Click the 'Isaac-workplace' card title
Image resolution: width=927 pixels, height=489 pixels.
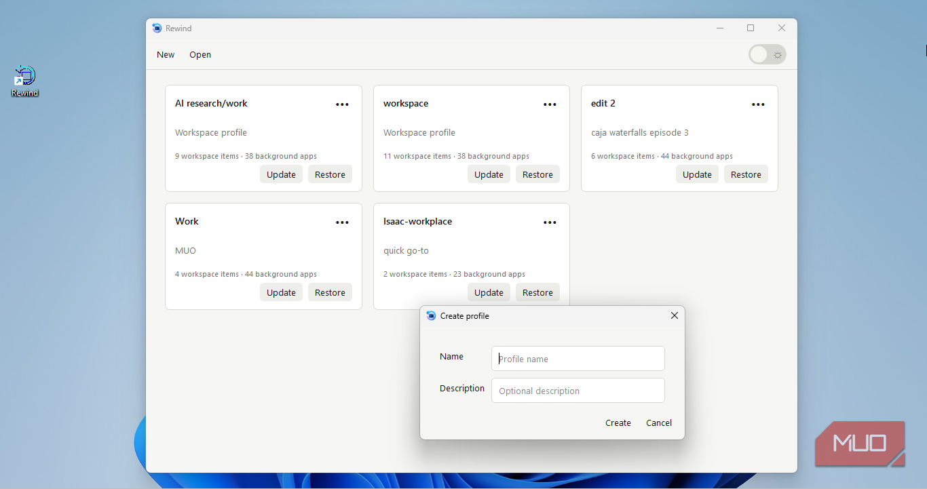[417, 222]
